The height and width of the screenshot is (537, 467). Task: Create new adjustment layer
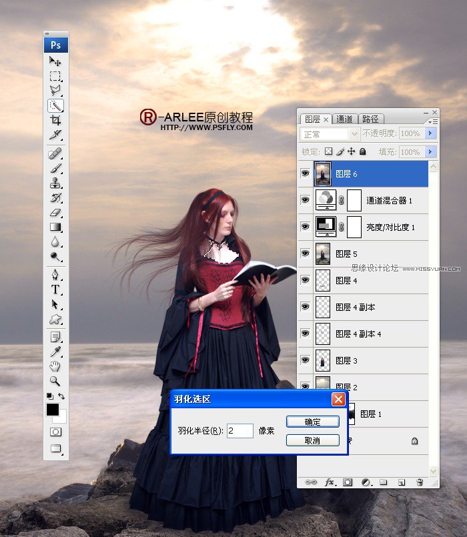coord(366,482)
